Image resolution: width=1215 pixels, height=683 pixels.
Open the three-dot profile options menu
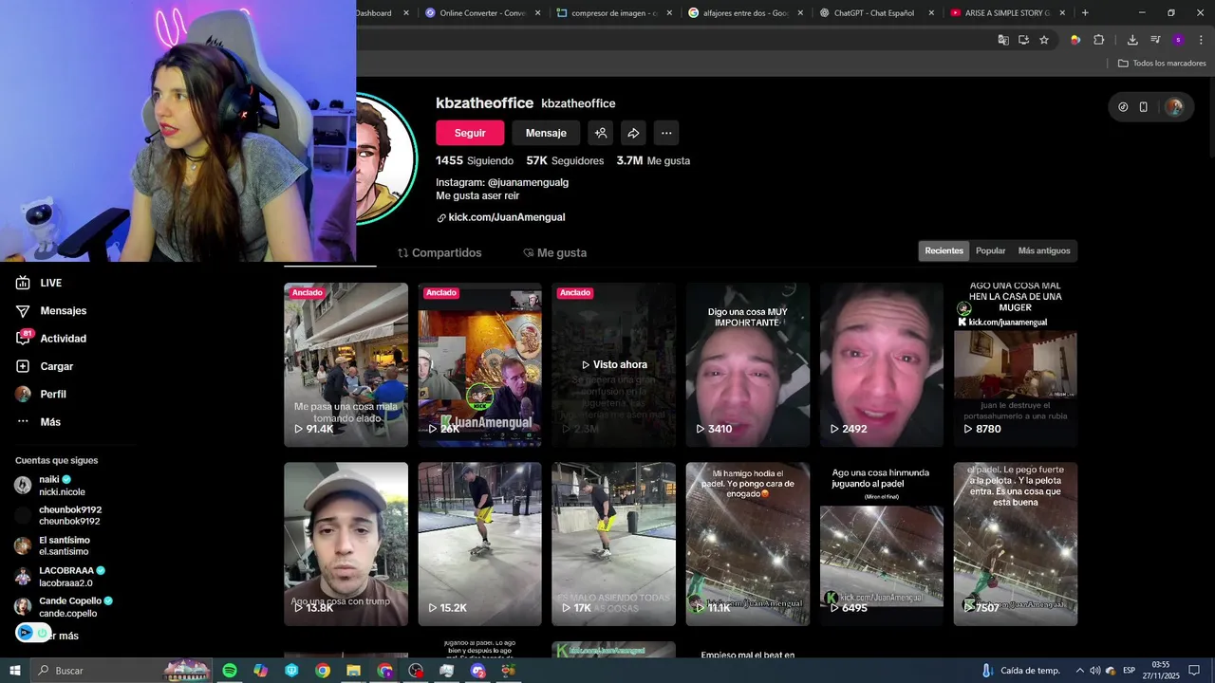666,133
